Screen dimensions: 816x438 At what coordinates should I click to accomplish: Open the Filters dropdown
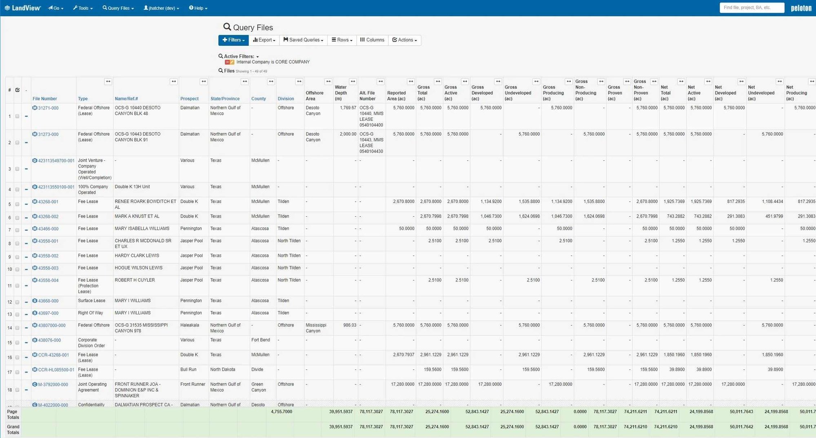pyautogui.click(x=233, y=40)
